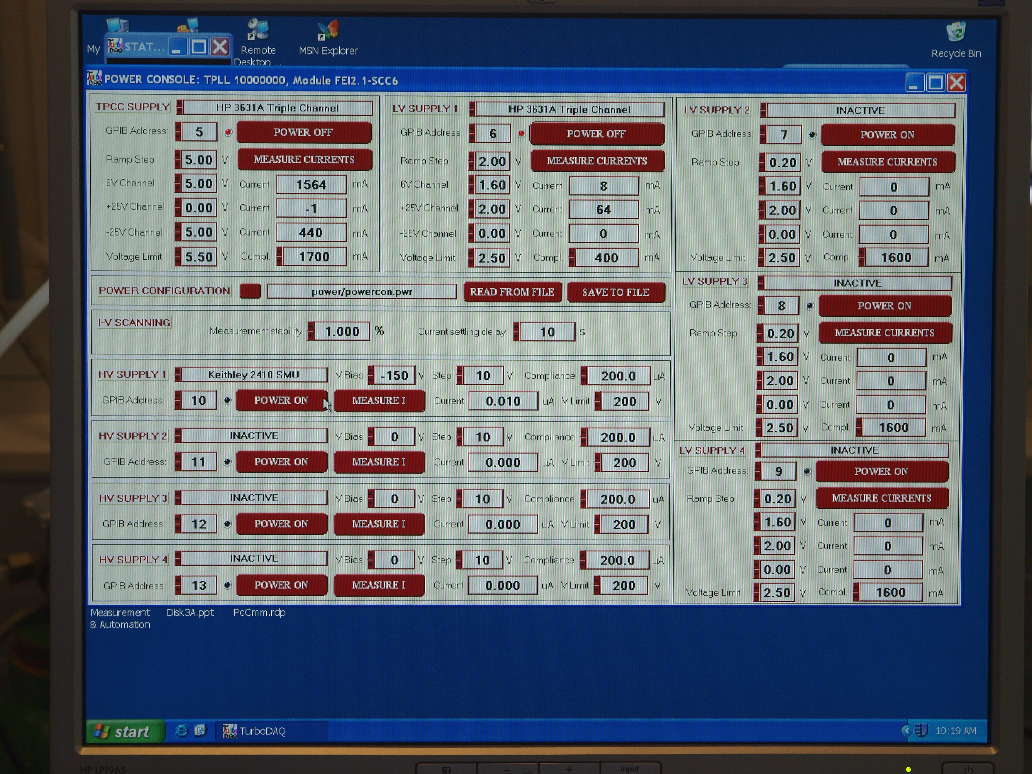Click Internet Explorer quick launch icon
Screen dimensions: 1032x774
[181, 730]
